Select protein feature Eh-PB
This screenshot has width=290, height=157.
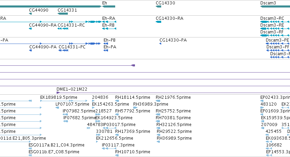click(x=106, y=44)
